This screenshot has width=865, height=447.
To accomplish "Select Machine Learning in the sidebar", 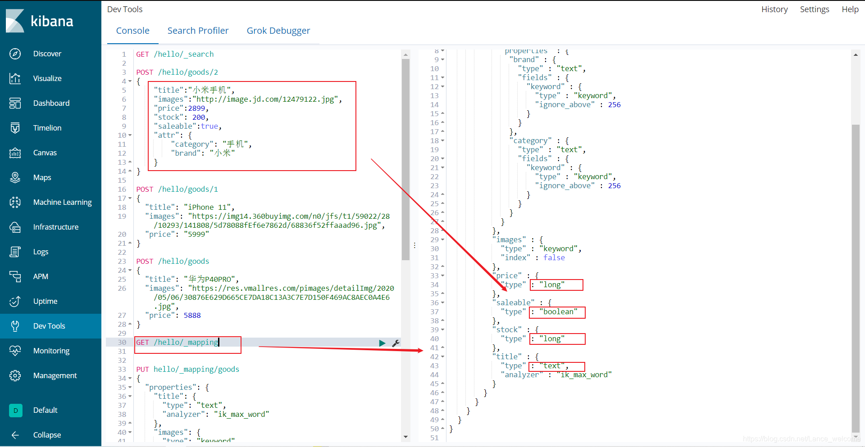I will tap(62, 202).
